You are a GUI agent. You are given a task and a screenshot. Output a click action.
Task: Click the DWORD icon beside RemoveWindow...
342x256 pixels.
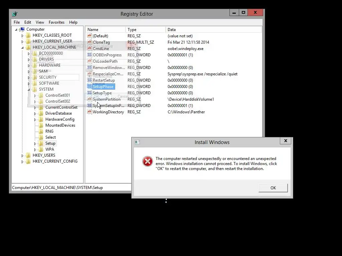point(90,67)
